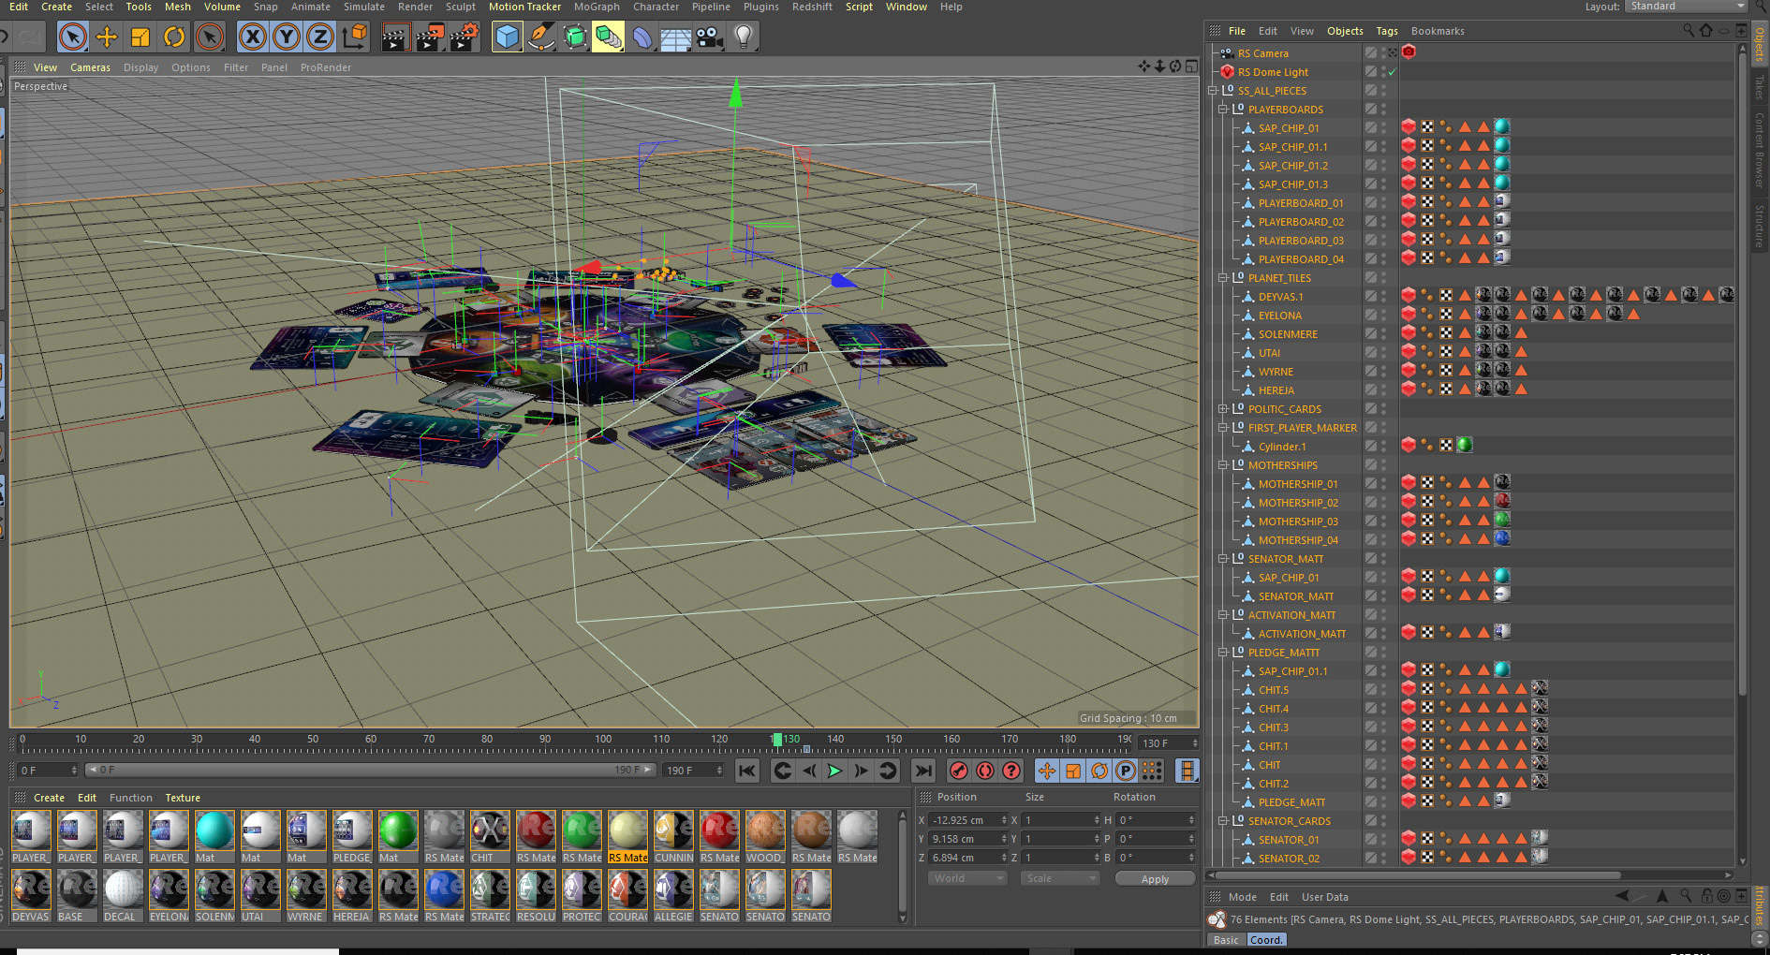Viewport: 1770px width, 955px height.
Task: Toggle Point Level Animation dots icon
Action: click(1152, 771)
